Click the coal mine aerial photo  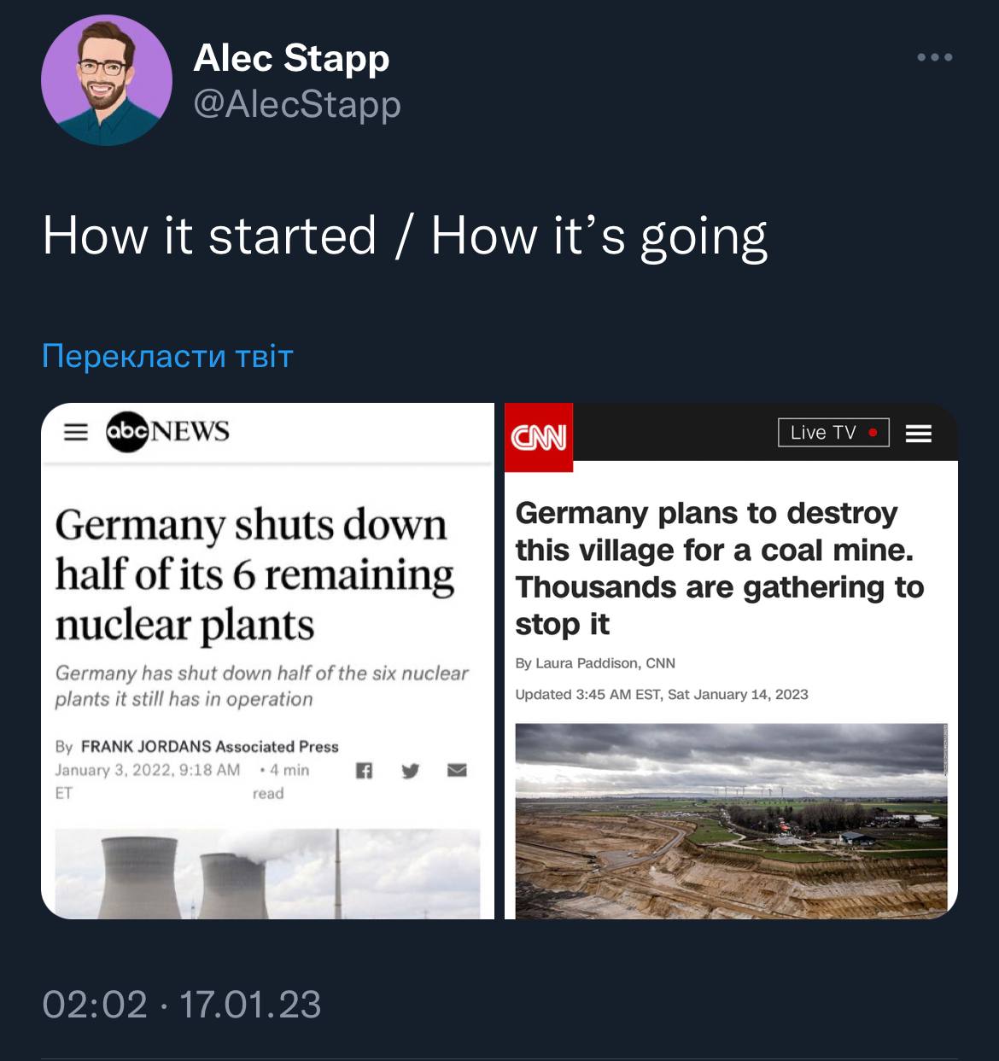731,821
